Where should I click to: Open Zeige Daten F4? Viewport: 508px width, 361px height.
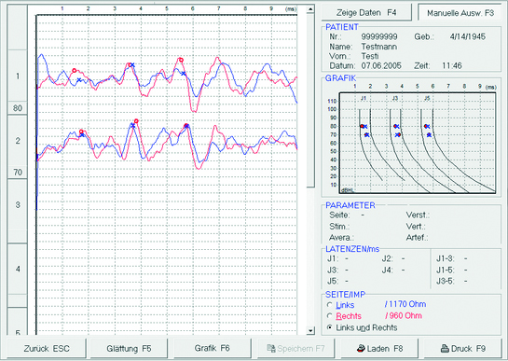pos(366,13)
